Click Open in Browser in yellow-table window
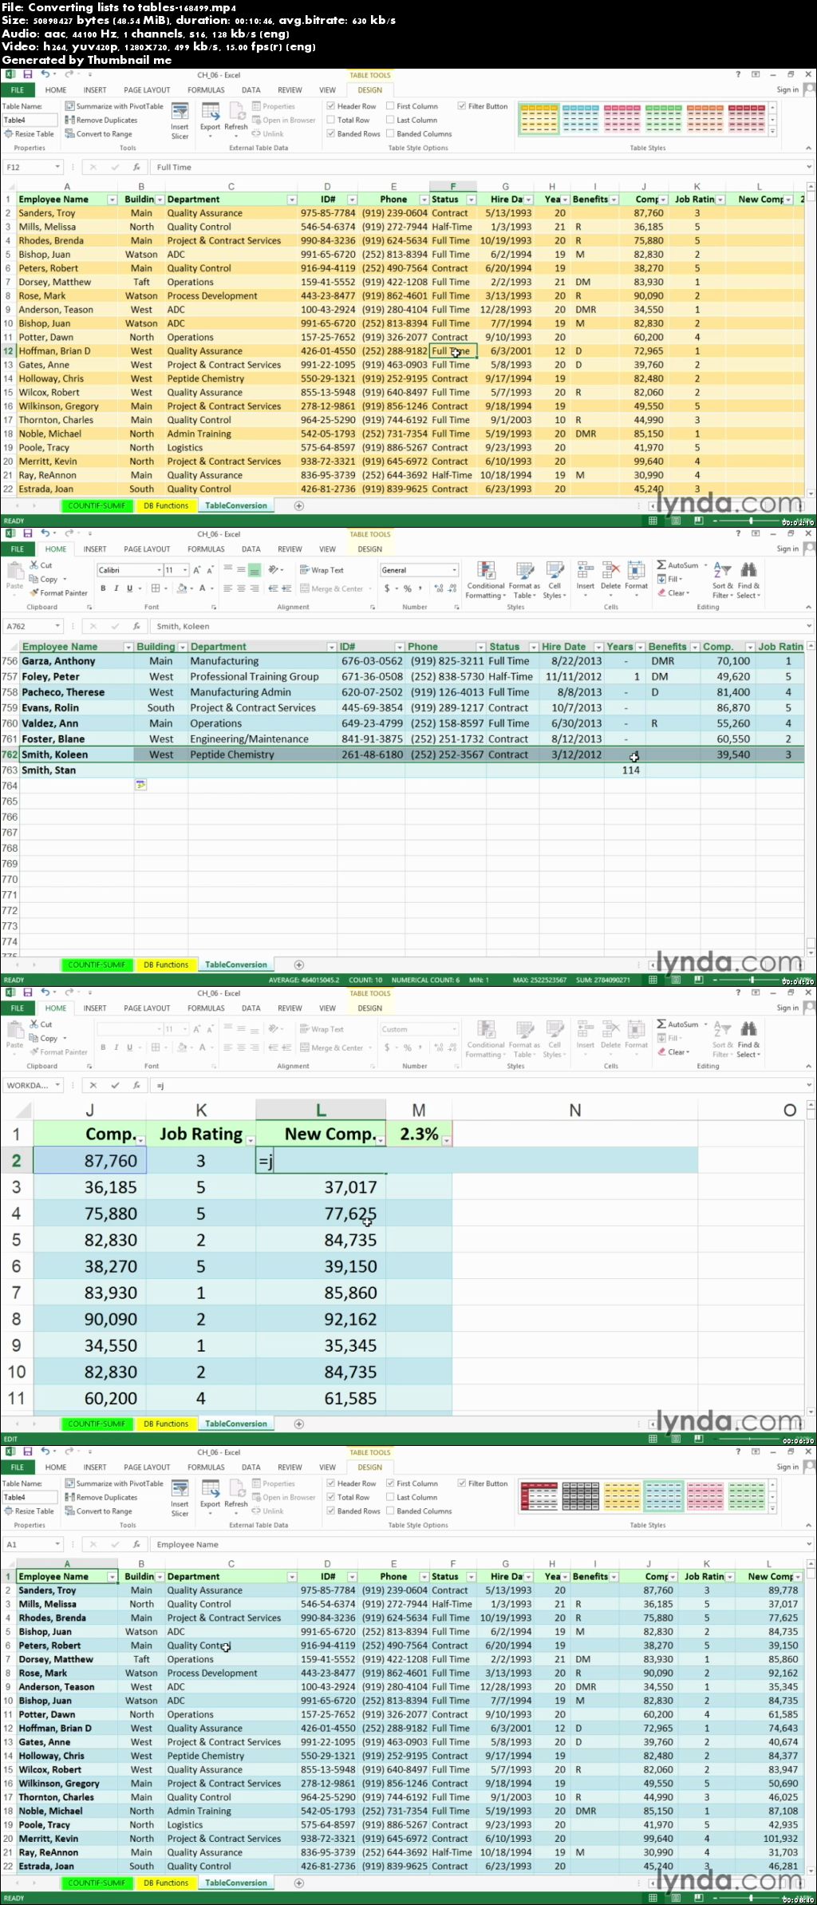Viewport: 817px width, 1905px height. (284, 120)
